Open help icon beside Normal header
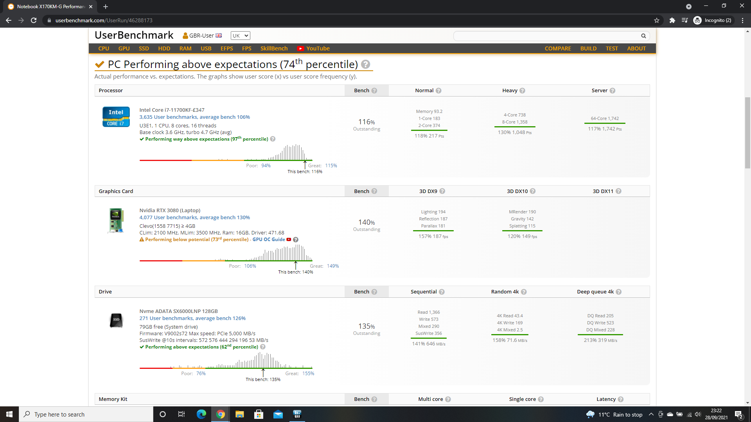The height and width of the screenshot is (422, 751). (438, 91)
